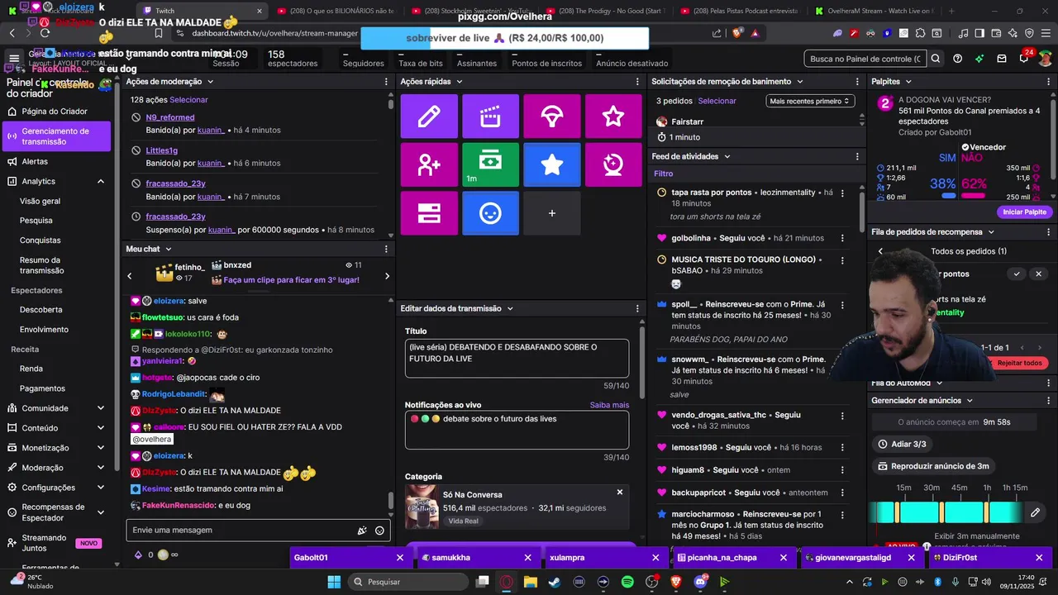Collapse the Ações rápidas panel

[459, 82]
